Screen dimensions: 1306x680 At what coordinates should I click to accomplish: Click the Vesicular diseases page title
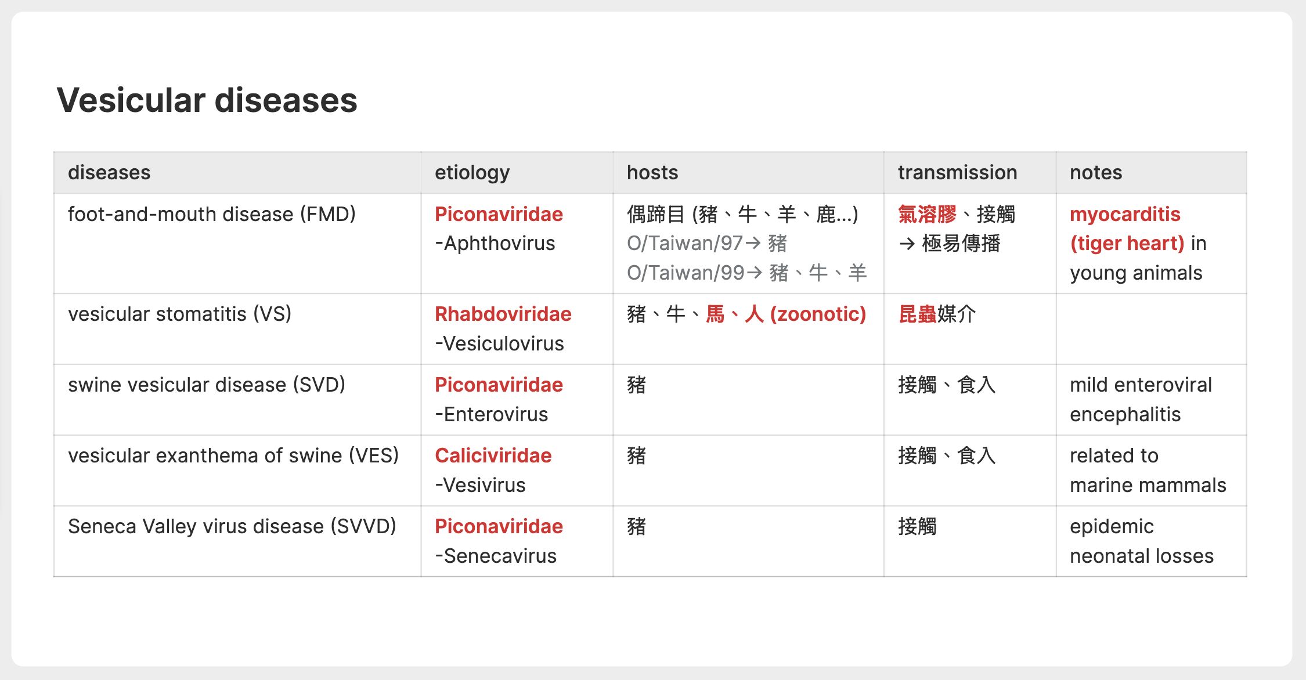coord(207,100)
